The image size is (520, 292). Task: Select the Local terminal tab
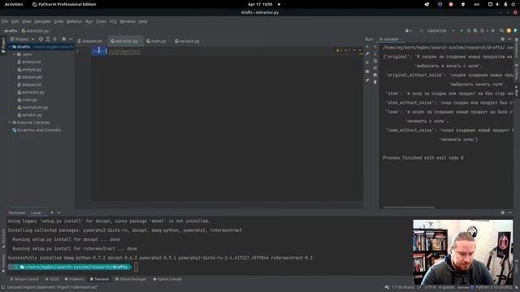36,213
